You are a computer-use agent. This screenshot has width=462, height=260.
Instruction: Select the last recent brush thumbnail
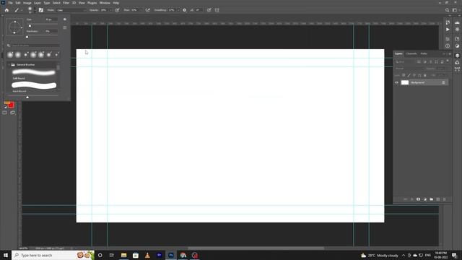56,55
